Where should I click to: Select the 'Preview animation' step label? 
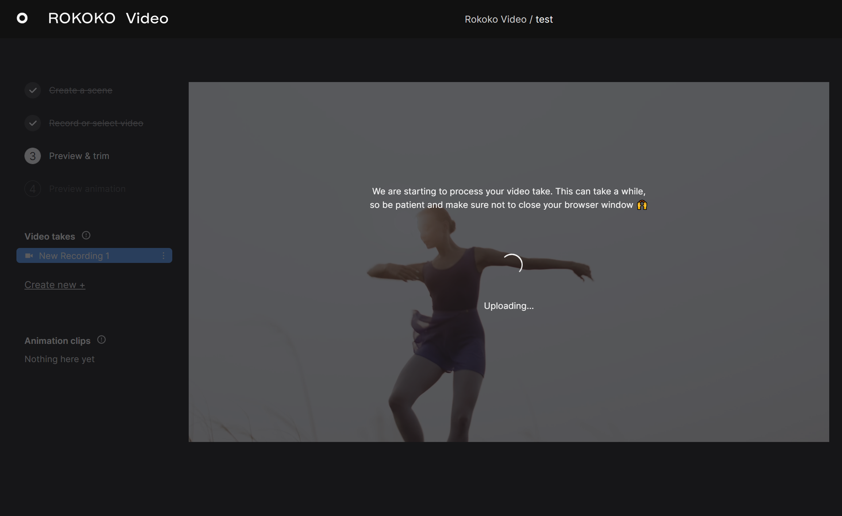tap(87, 189)
